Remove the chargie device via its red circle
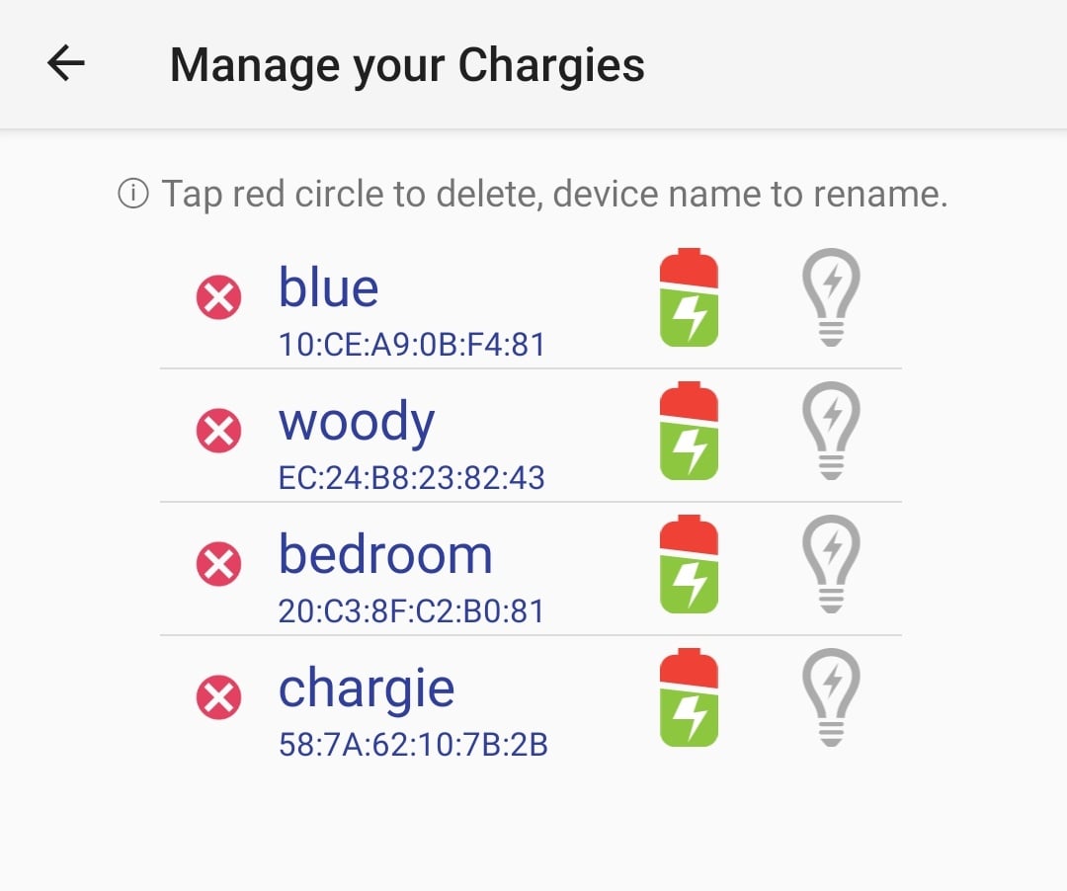1067x891 pixels. 219,696
